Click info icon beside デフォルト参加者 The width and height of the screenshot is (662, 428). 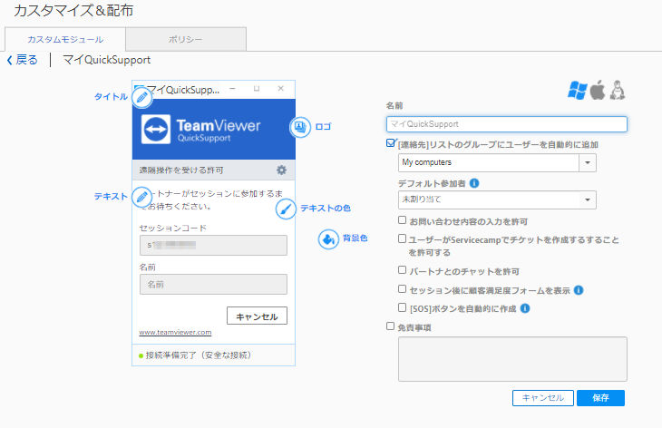pyautogui.click(x=474, y=183)
